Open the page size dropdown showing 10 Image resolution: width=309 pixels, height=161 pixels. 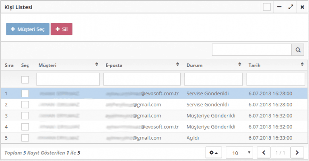tap(239, 153)
